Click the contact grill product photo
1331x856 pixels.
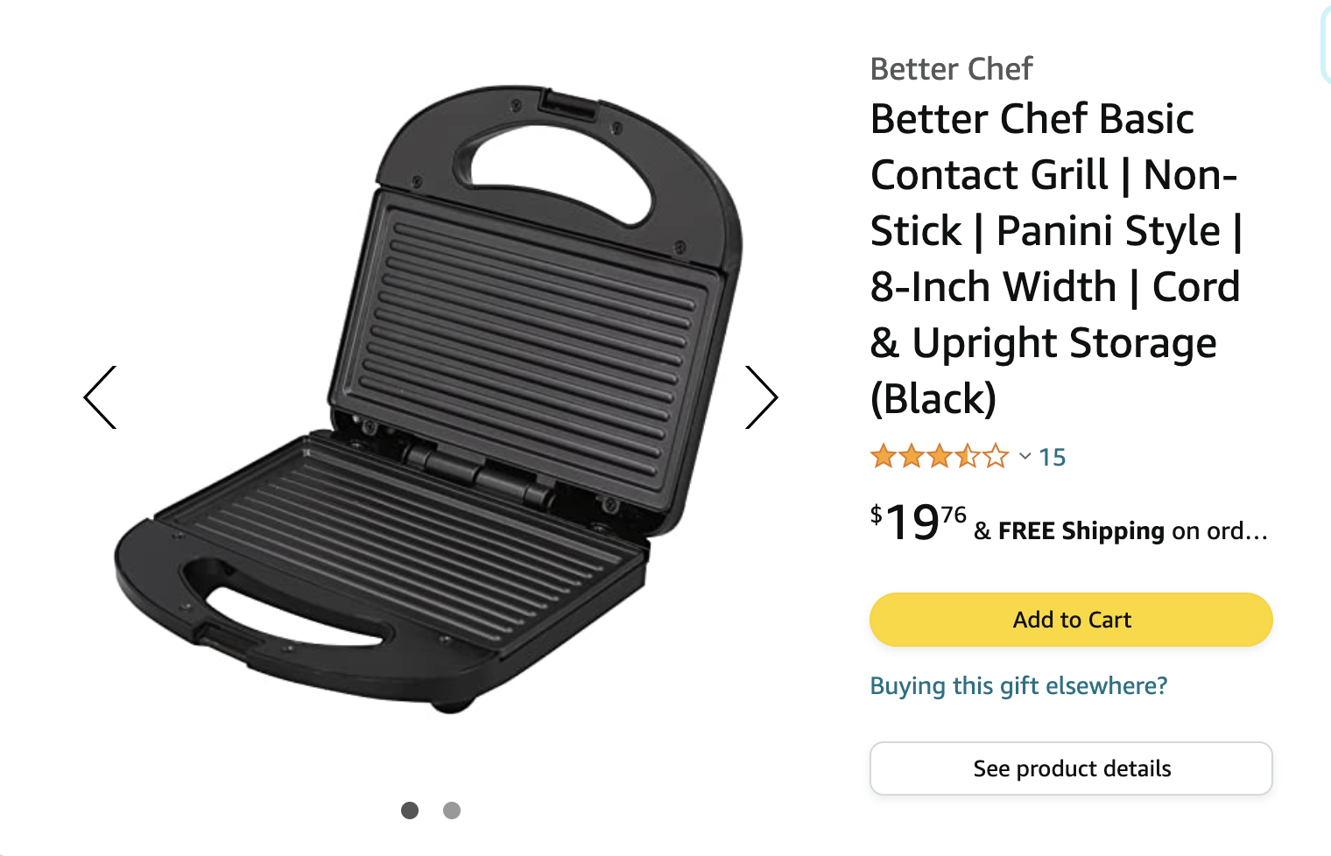click(429, 398)
